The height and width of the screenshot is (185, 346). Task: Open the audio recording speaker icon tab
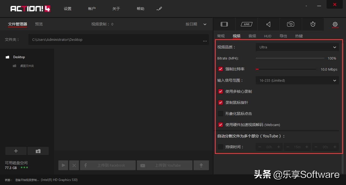coord(268,24)
